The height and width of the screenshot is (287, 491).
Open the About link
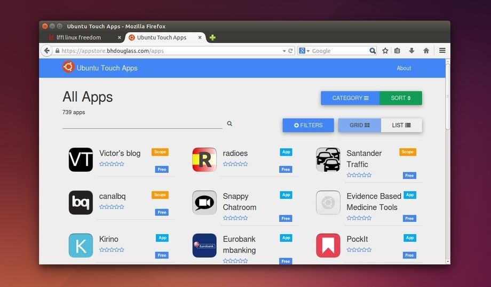[x=403, y=68]
